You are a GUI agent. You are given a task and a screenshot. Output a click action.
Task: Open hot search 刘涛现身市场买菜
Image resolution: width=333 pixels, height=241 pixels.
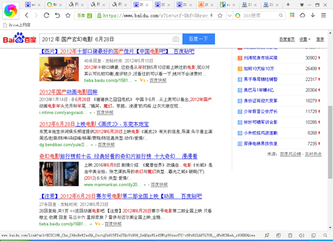click(x=261, y=58)
